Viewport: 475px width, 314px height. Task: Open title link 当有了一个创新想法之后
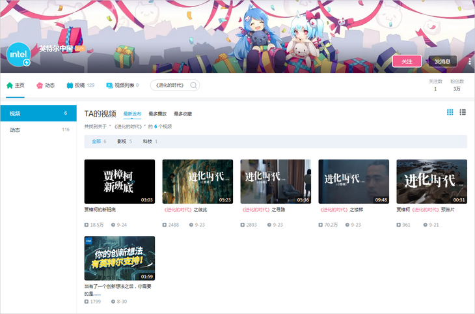coord(118,290)
